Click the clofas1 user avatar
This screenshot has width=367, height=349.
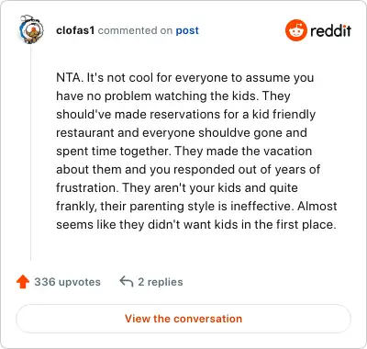point(31,30)
